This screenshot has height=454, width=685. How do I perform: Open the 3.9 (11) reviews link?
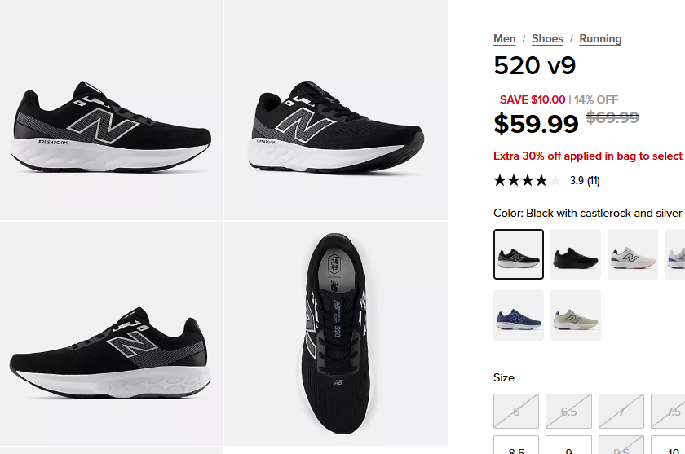point(585,180)
